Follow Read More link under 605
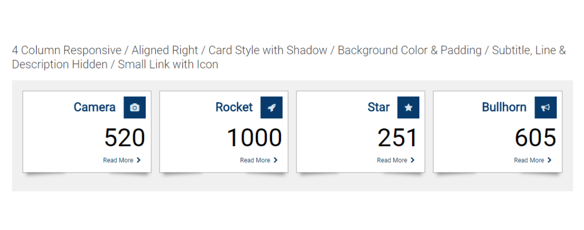The width and height of the screenshot is (584, 230). point(529,160)
